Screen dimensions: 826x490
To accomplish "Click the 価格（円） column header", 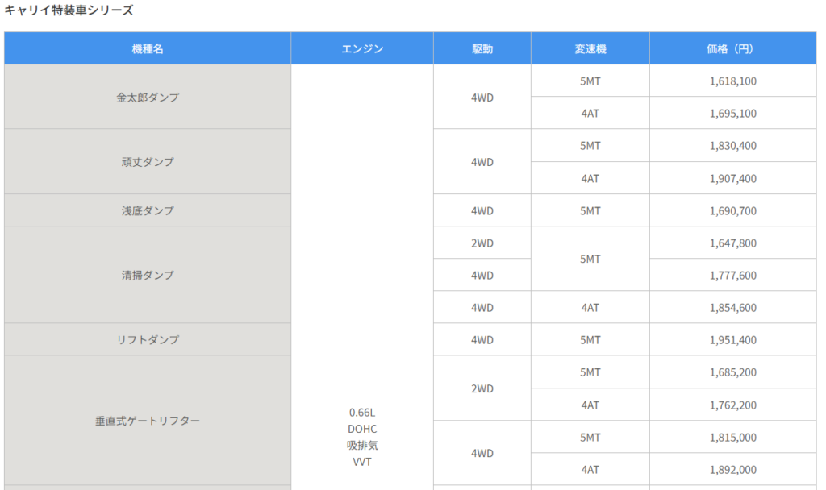I will click(x=732, y=48).
